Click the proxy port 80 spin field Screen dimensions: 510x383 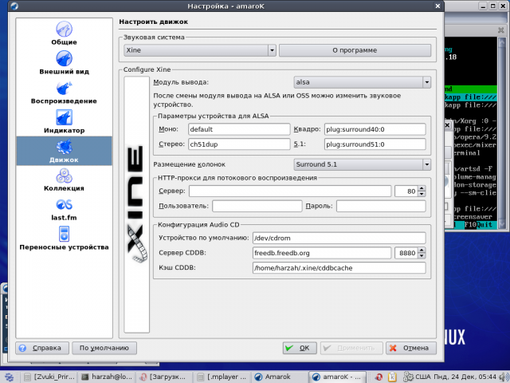406,191
